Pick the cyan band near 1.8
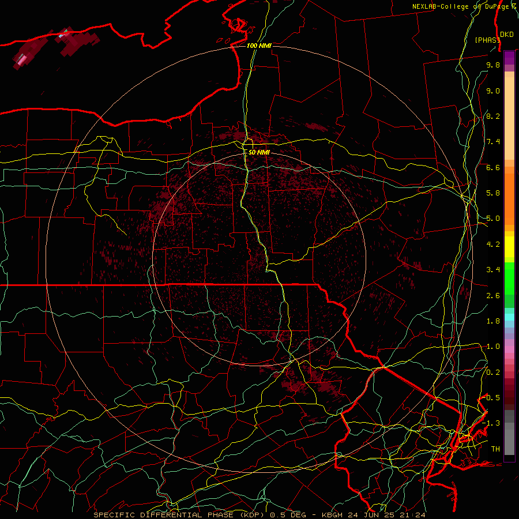 (509, 317)
